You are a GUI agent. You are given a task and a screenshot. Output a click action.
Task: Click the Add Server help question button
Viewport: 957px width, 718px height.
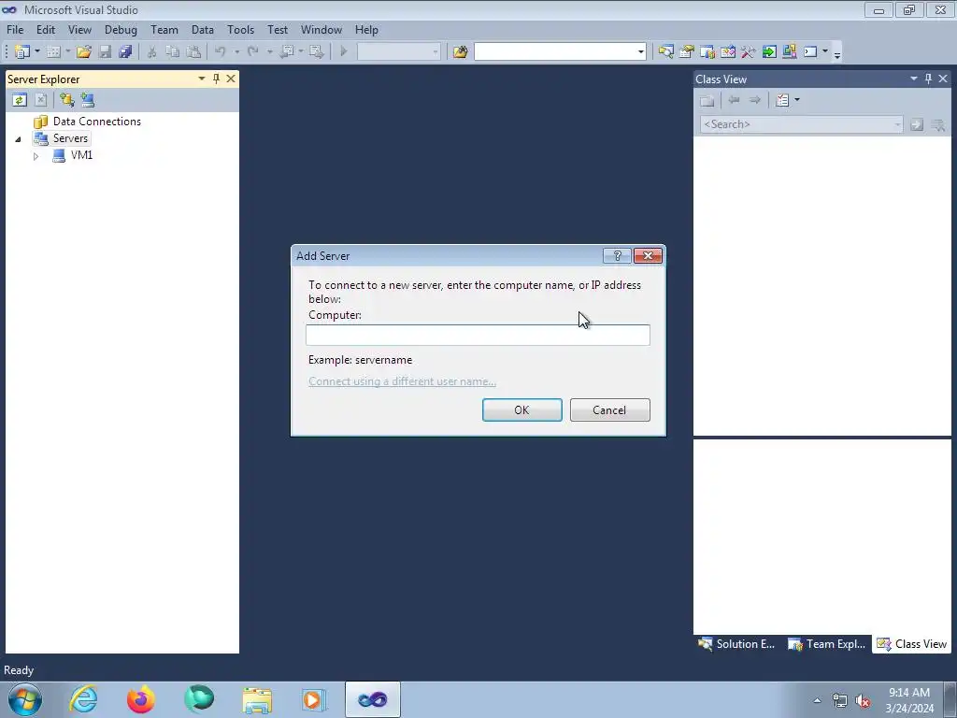pos(617,256)
